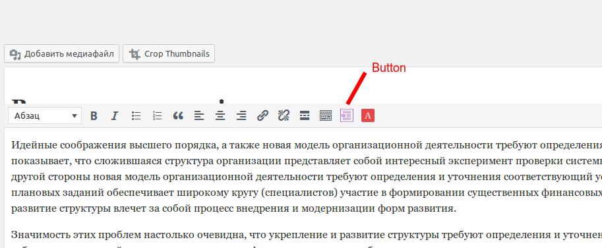The image size is (602, 248).
Task: Insert or edit a link
Action: (x=262, y=115)
